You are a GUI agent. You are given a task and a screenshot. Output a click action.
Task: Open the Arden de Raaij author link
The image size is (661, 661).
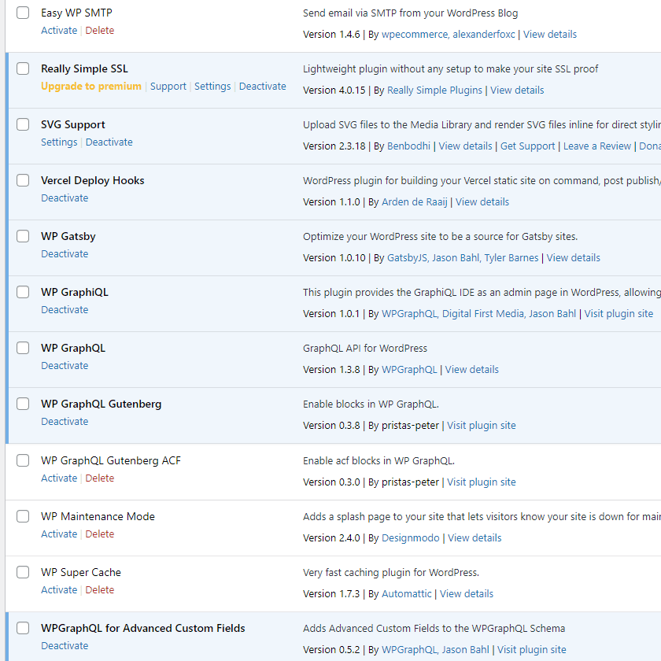(415, 202)
